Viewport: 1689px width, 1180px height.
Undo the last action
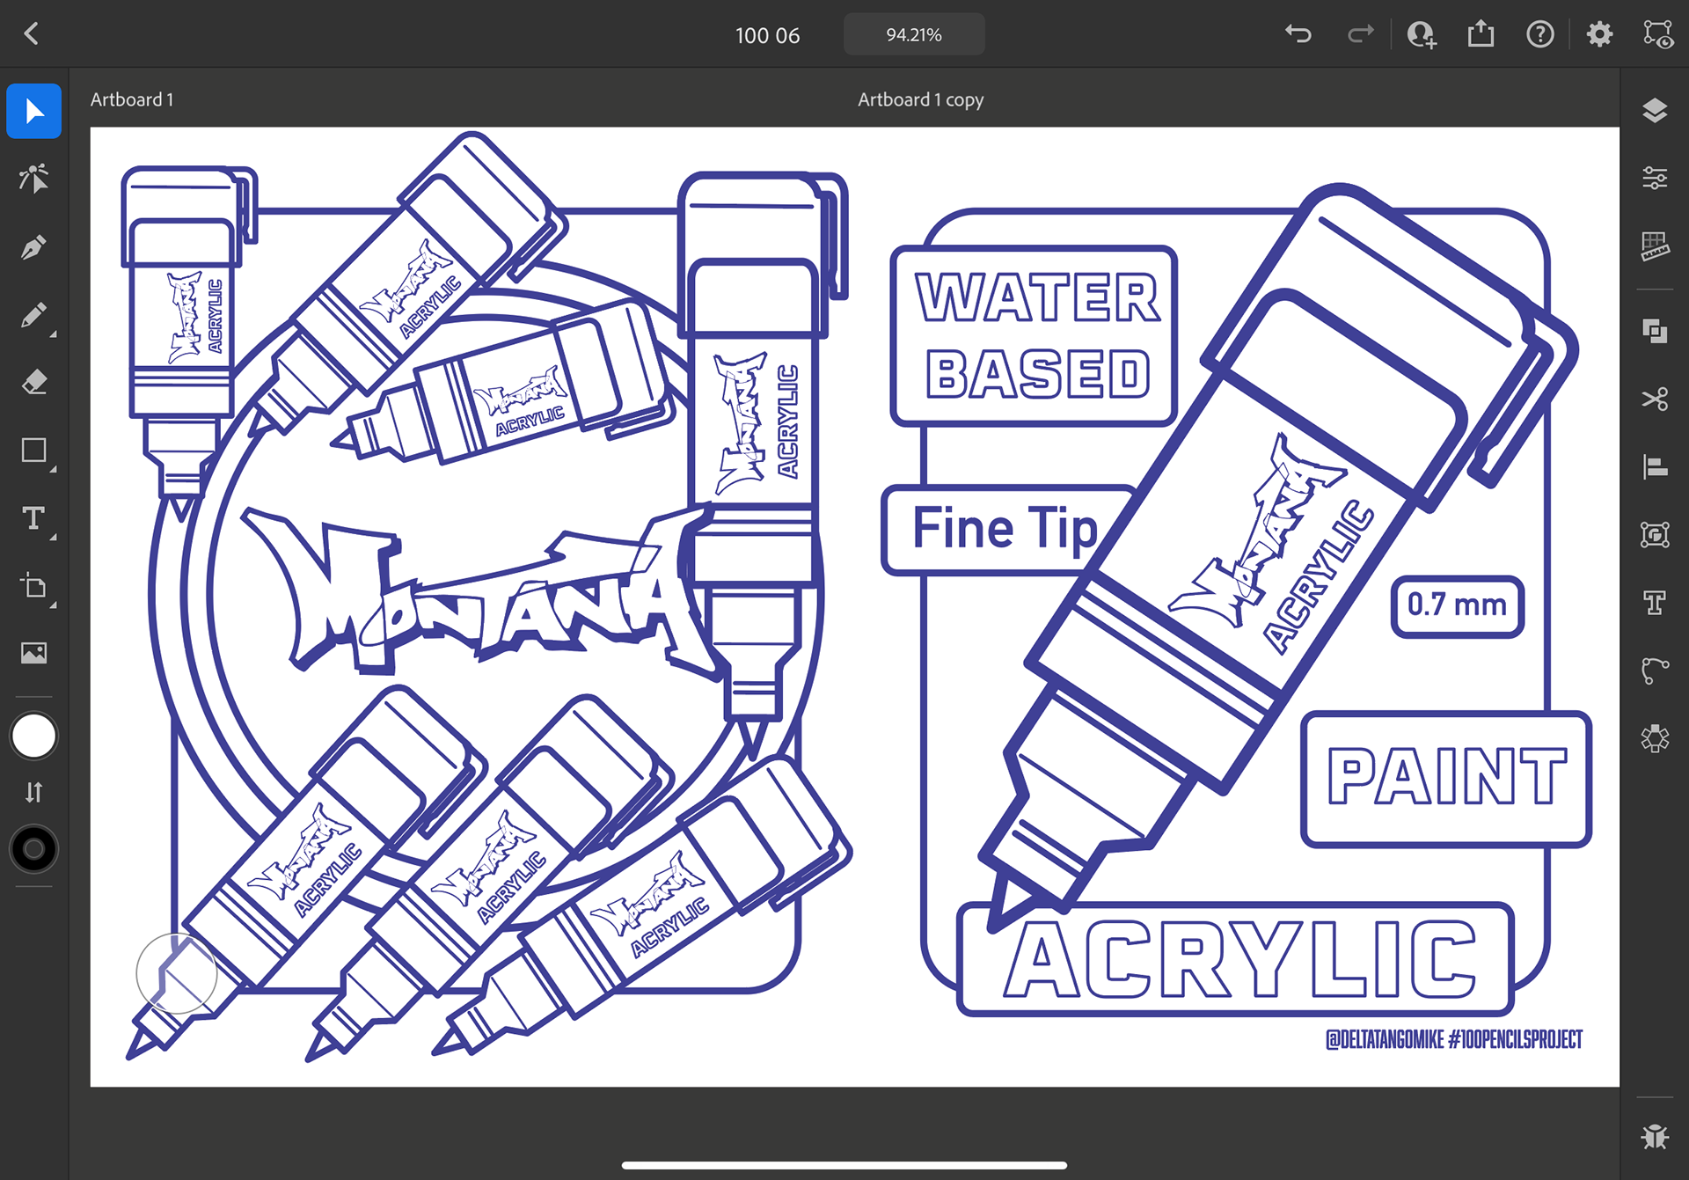click(1298, 34)
